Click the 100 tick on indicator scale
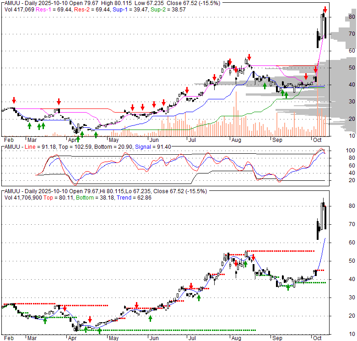Viewport: 357px width, 341px height. [x=351, y=151]
